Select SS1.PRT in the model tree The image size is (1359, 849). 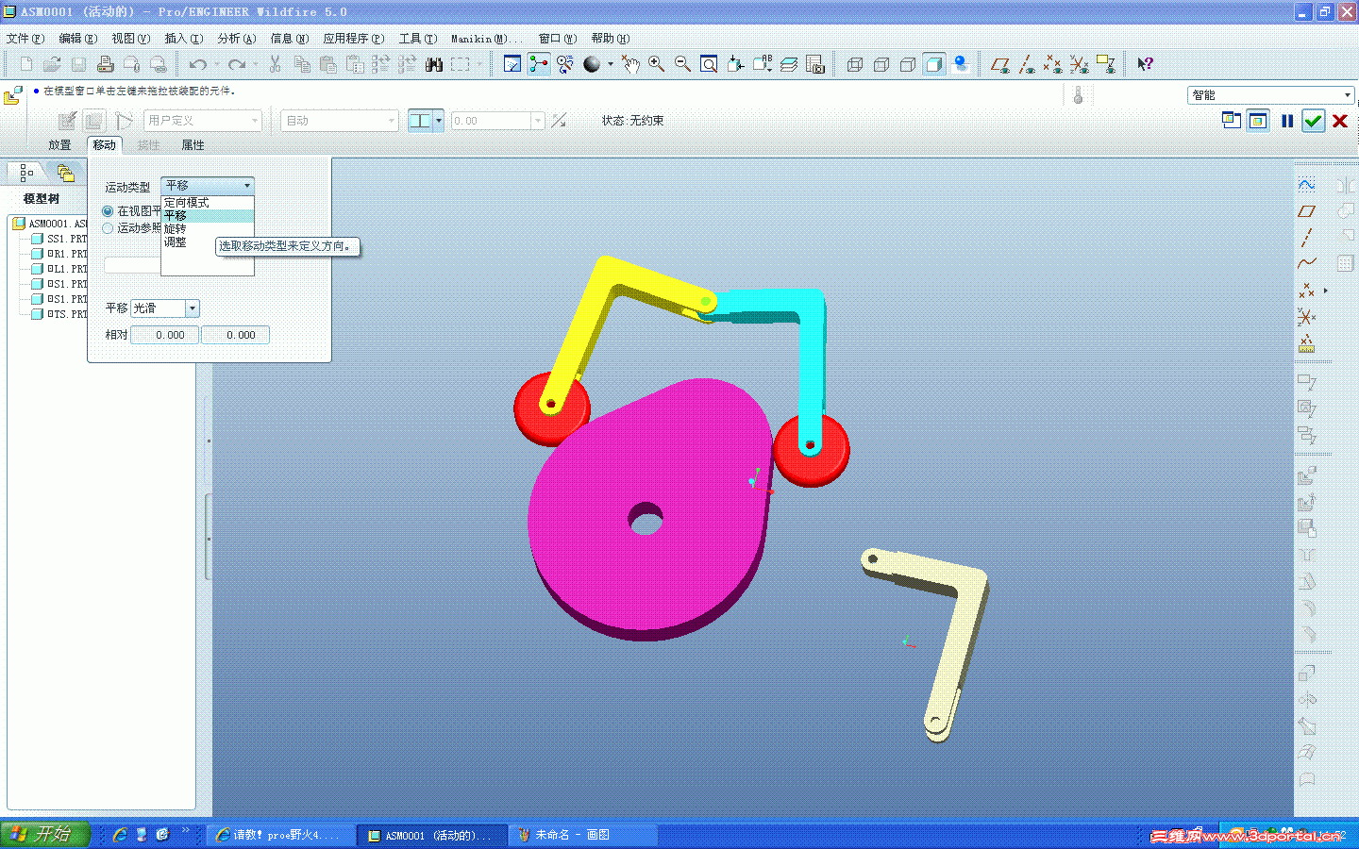pos(59,239)
